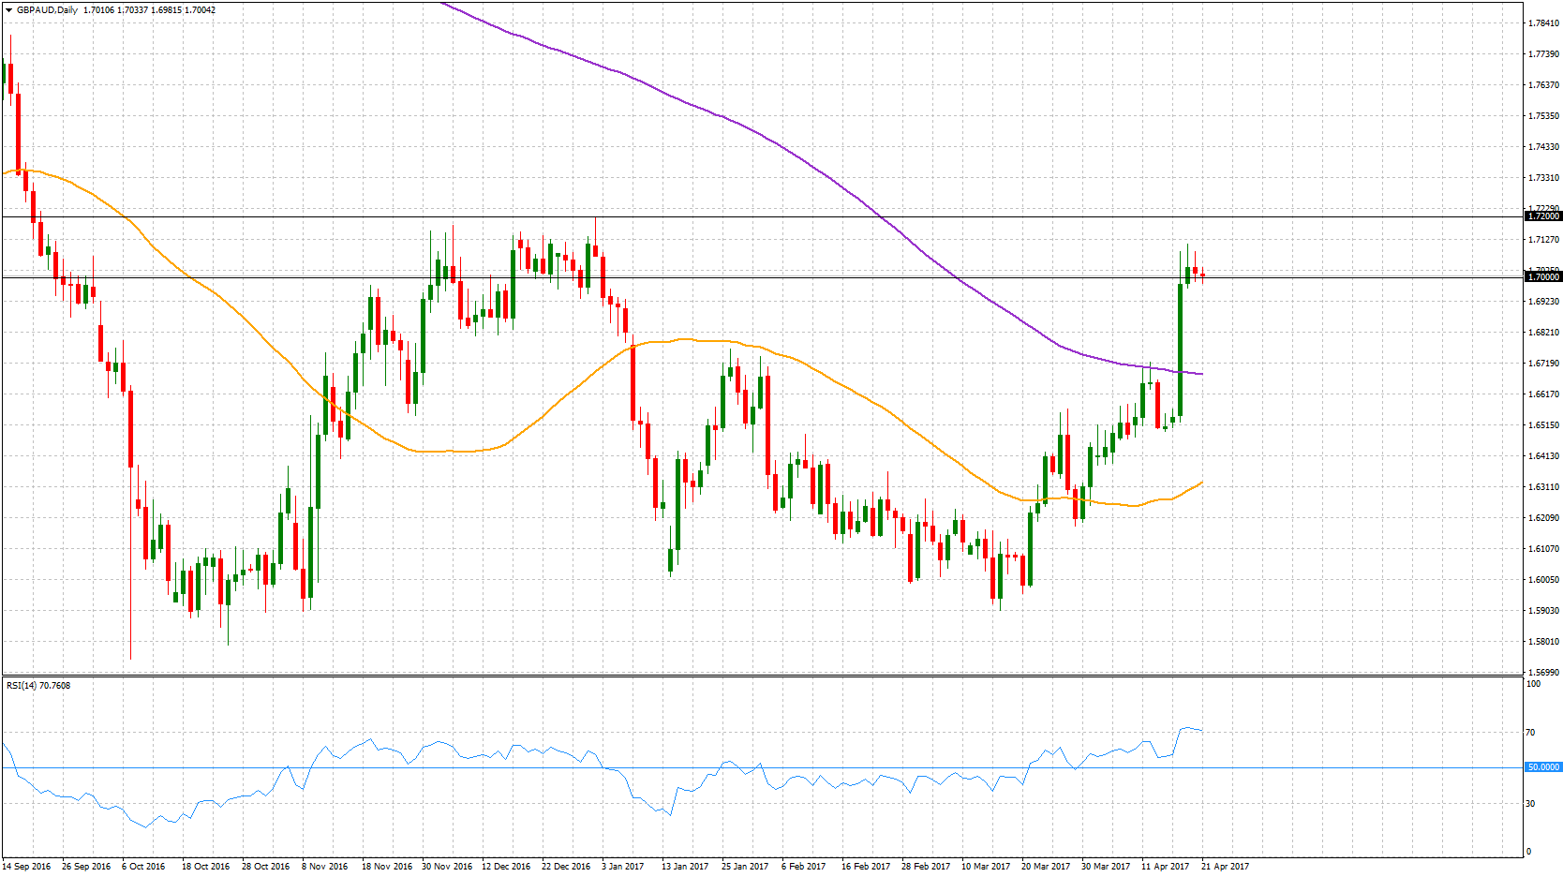Click the 30 Nov 2016 date label
This screenshot has height=877, width=1563.
tap(447, 867)
